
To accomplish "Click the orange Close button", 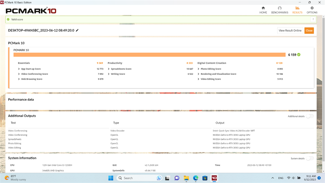I will pyautogui.click(x=309, y=30).
